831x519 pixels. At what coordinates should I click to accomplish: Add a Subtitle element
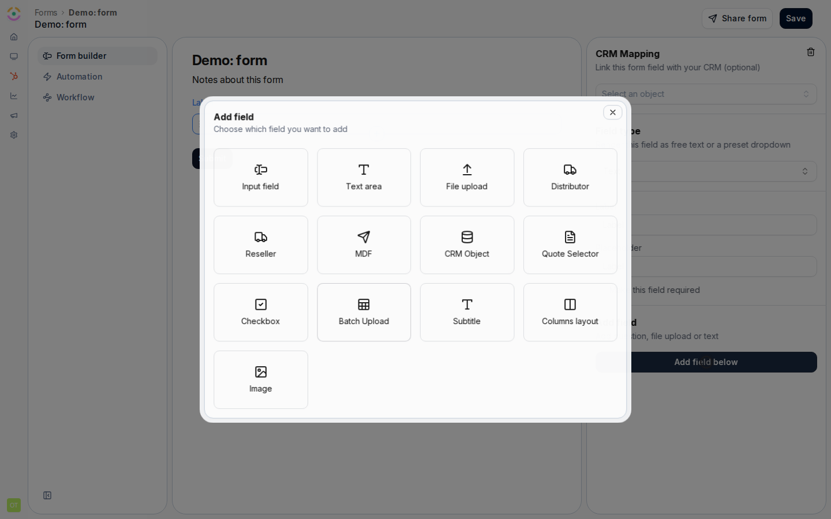click(x=467, y=313)
